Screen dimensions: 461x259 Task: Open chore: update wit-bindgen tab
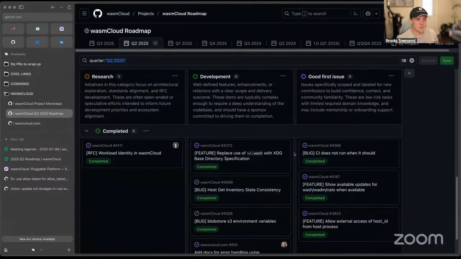click(x=37, y=188)
